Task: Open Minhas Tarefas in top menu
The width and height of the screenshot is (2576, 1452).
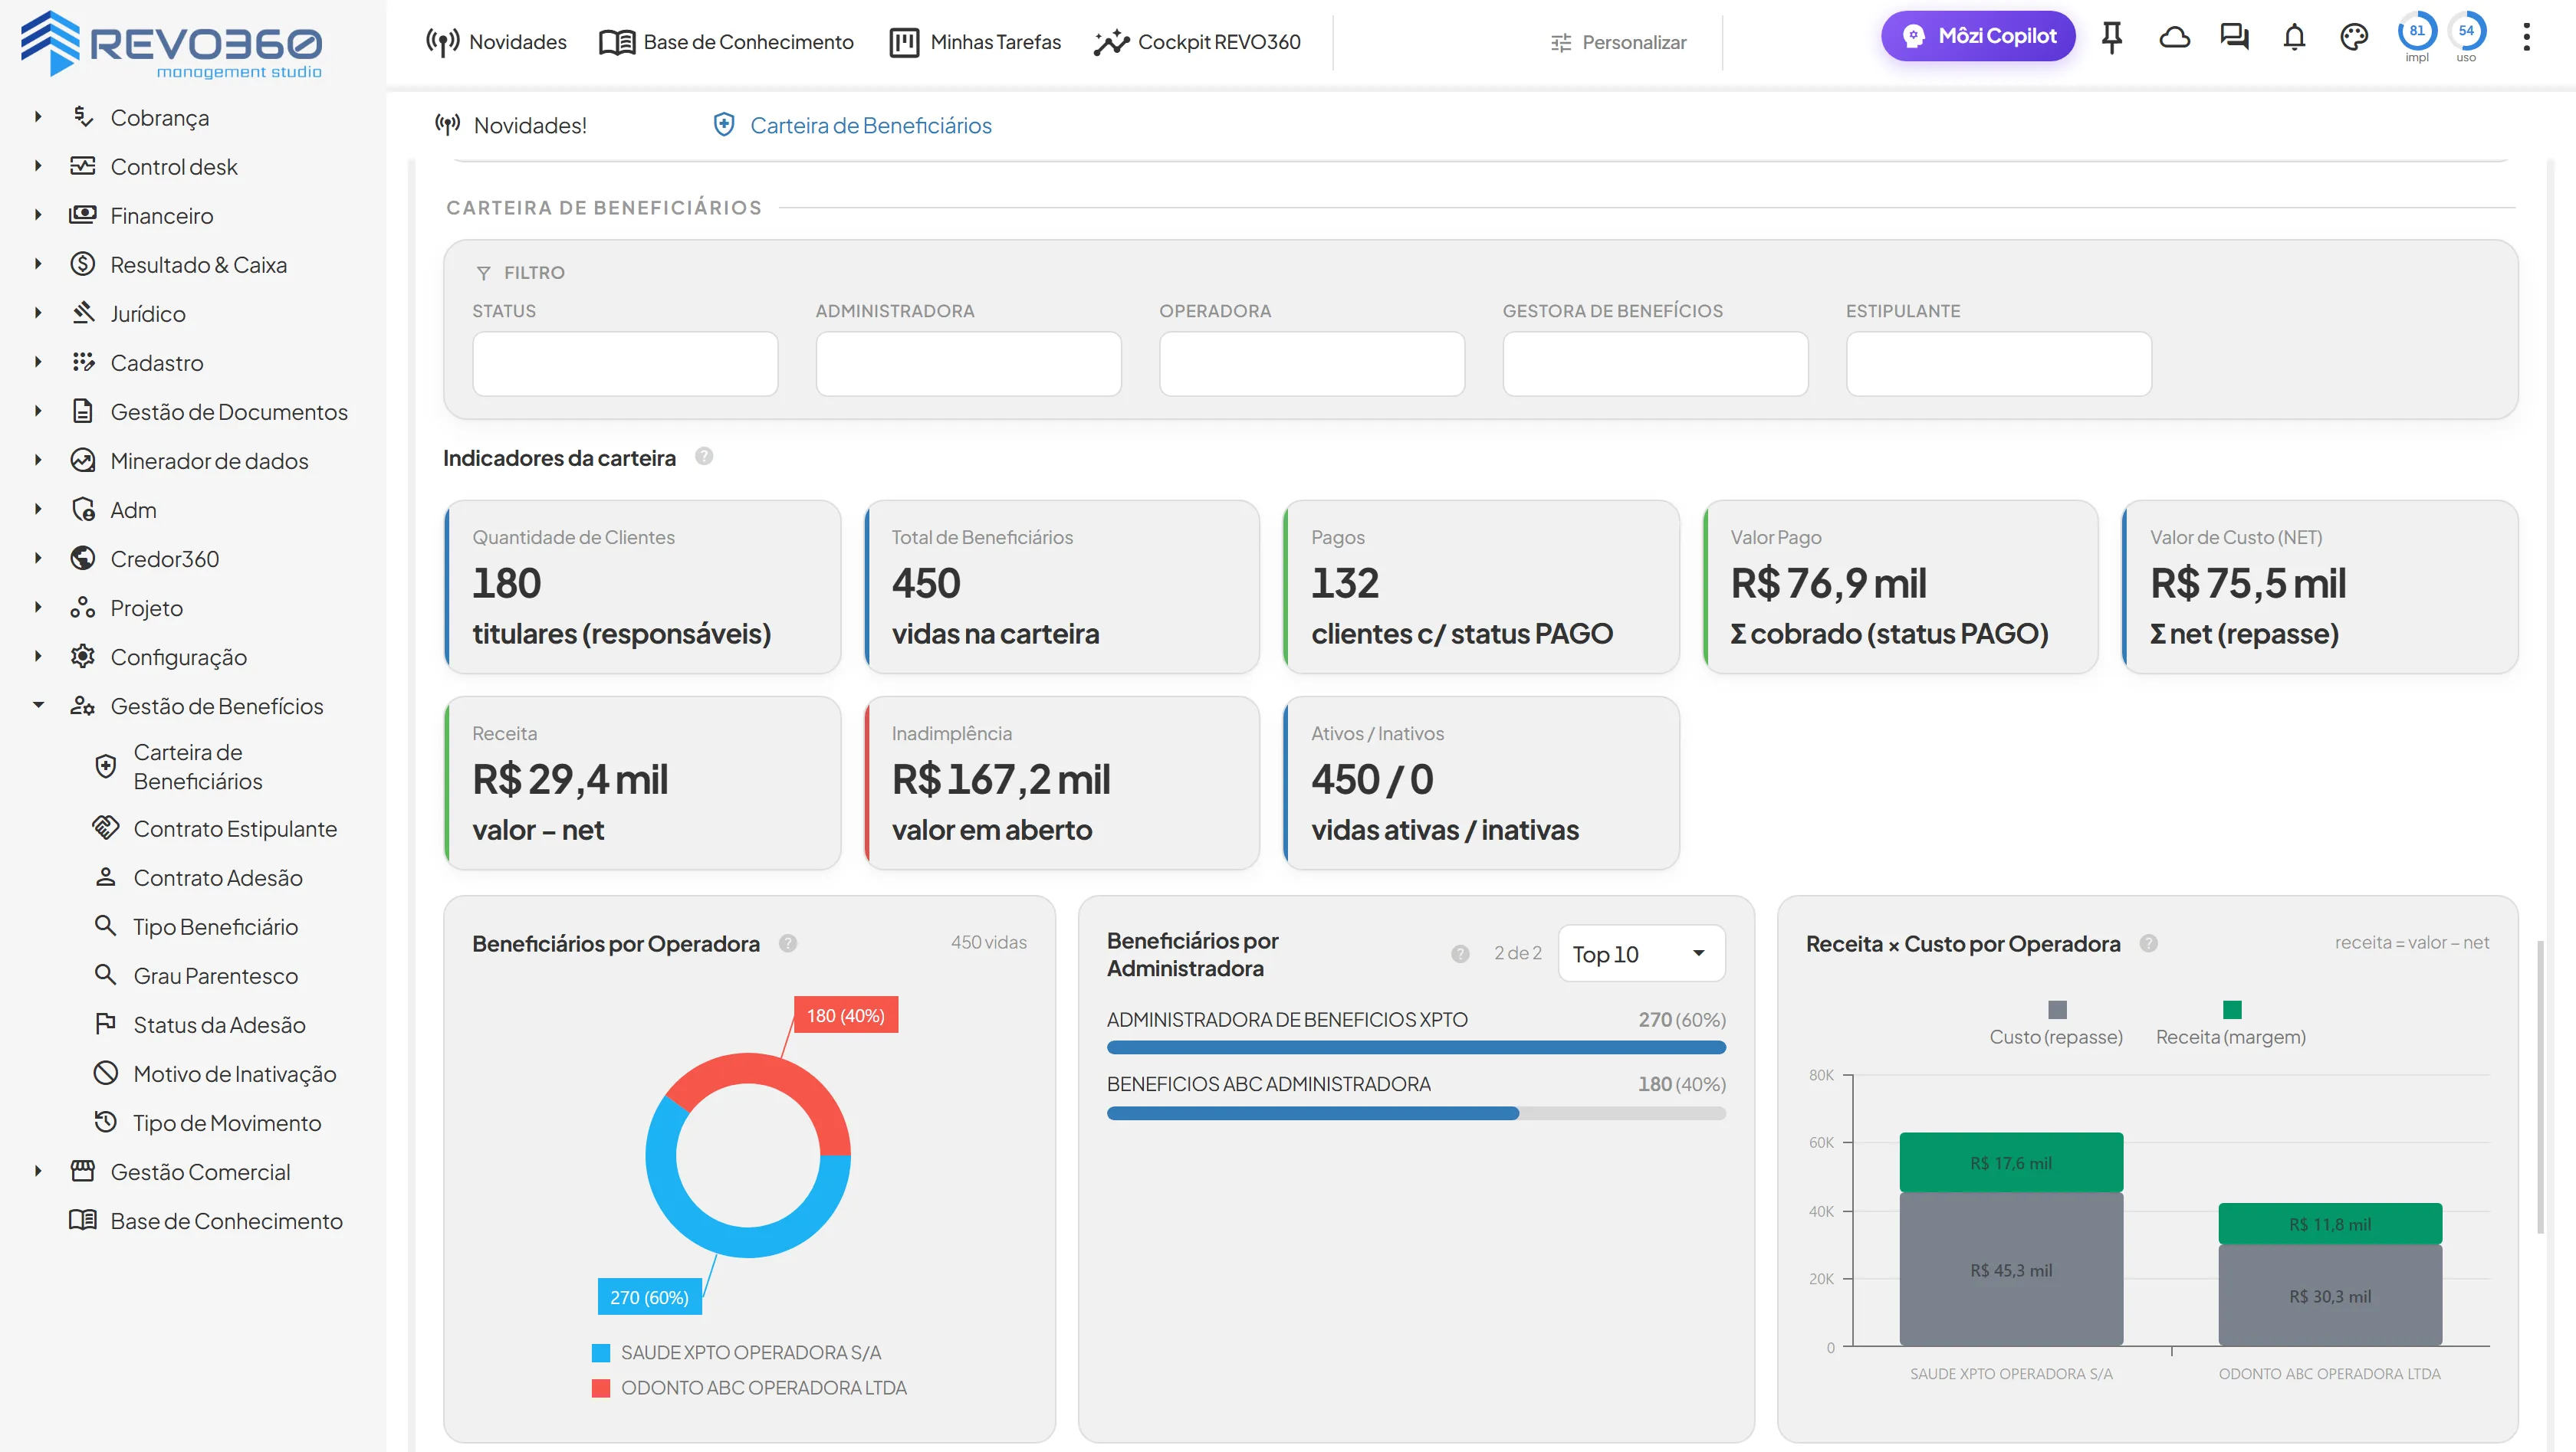Action: (x=975, y=42)
